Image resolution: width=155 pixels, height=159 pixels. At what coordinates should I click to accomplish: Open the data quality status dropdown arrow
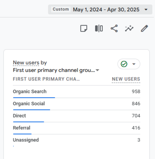point(134,64)
